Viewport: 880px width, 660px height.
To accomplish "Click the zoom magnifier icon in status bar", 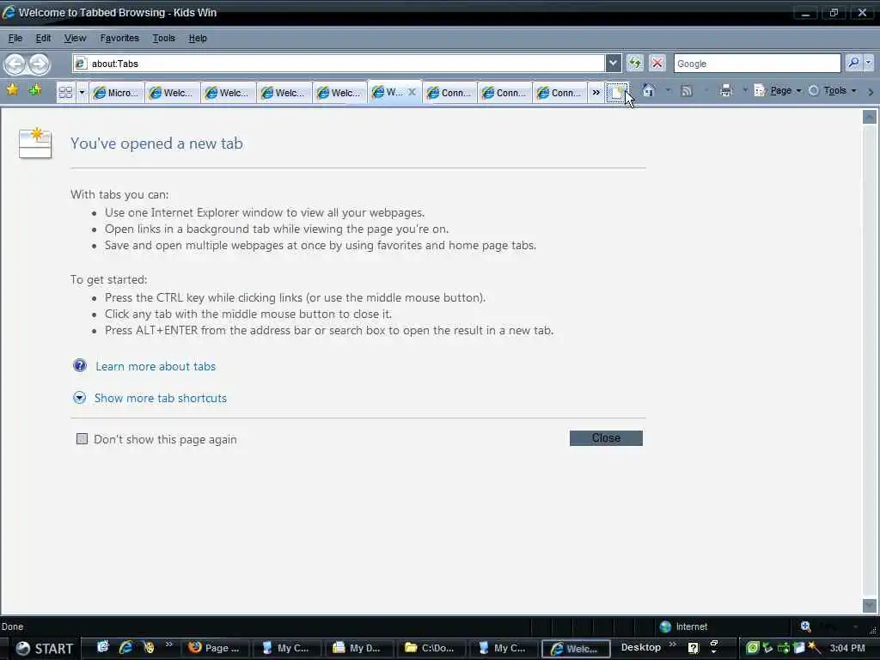I will [x=805, y=626].
